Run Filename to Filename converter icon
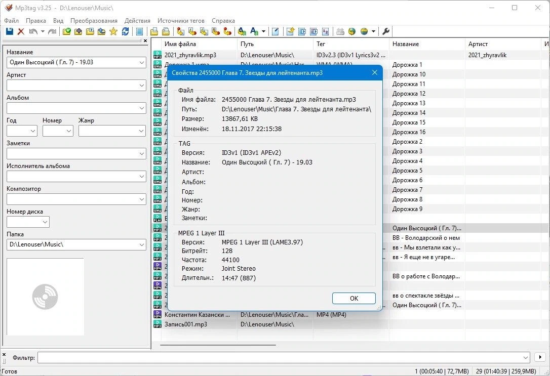Image resolution: width=550 pixels, height=376 pixels. point(204,31)
